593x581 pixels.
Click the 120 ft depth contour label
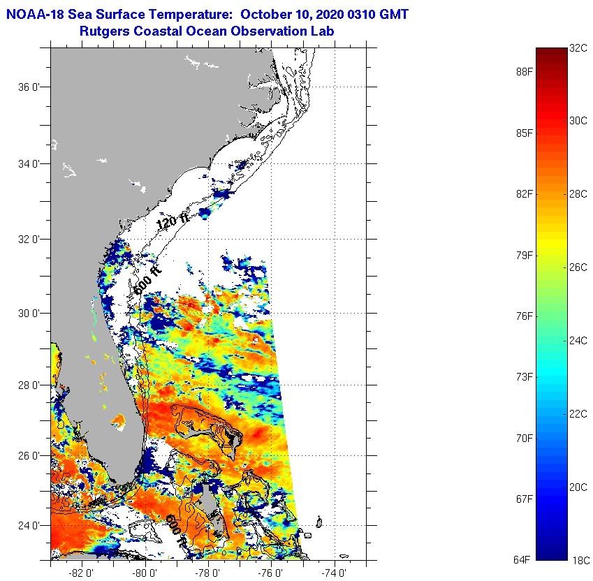click(173, 221)
